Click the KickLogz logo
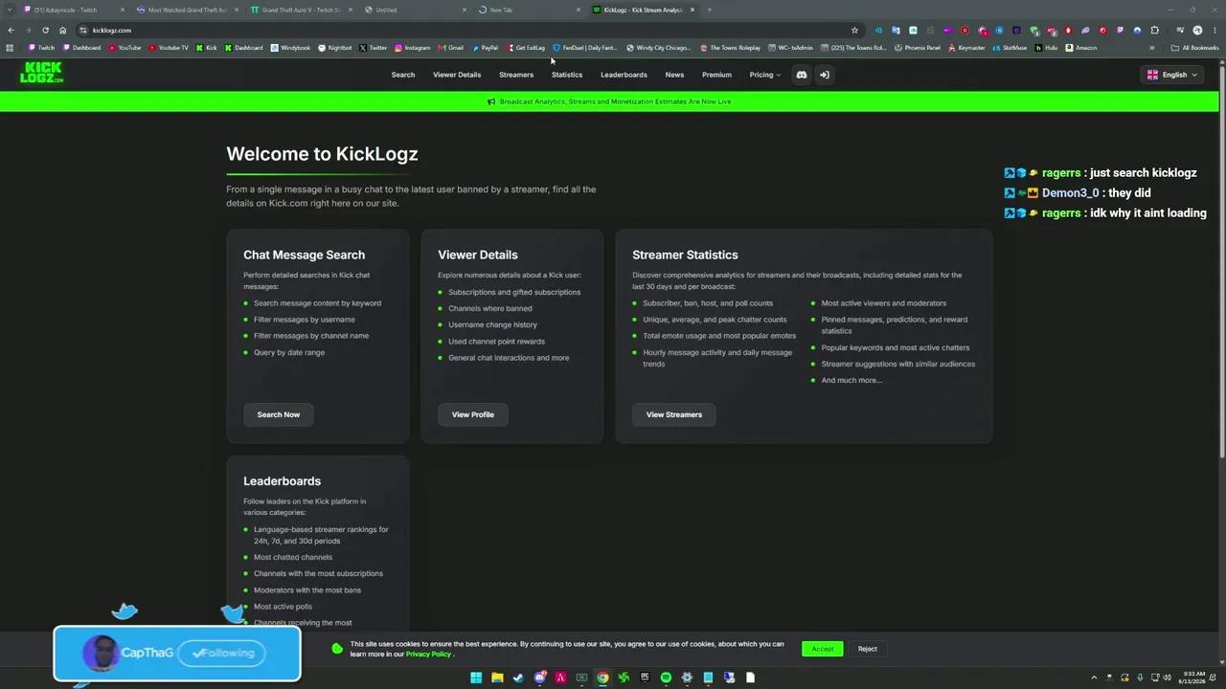This screenshot has height=689, width=1226. click(x=42, y=73)
